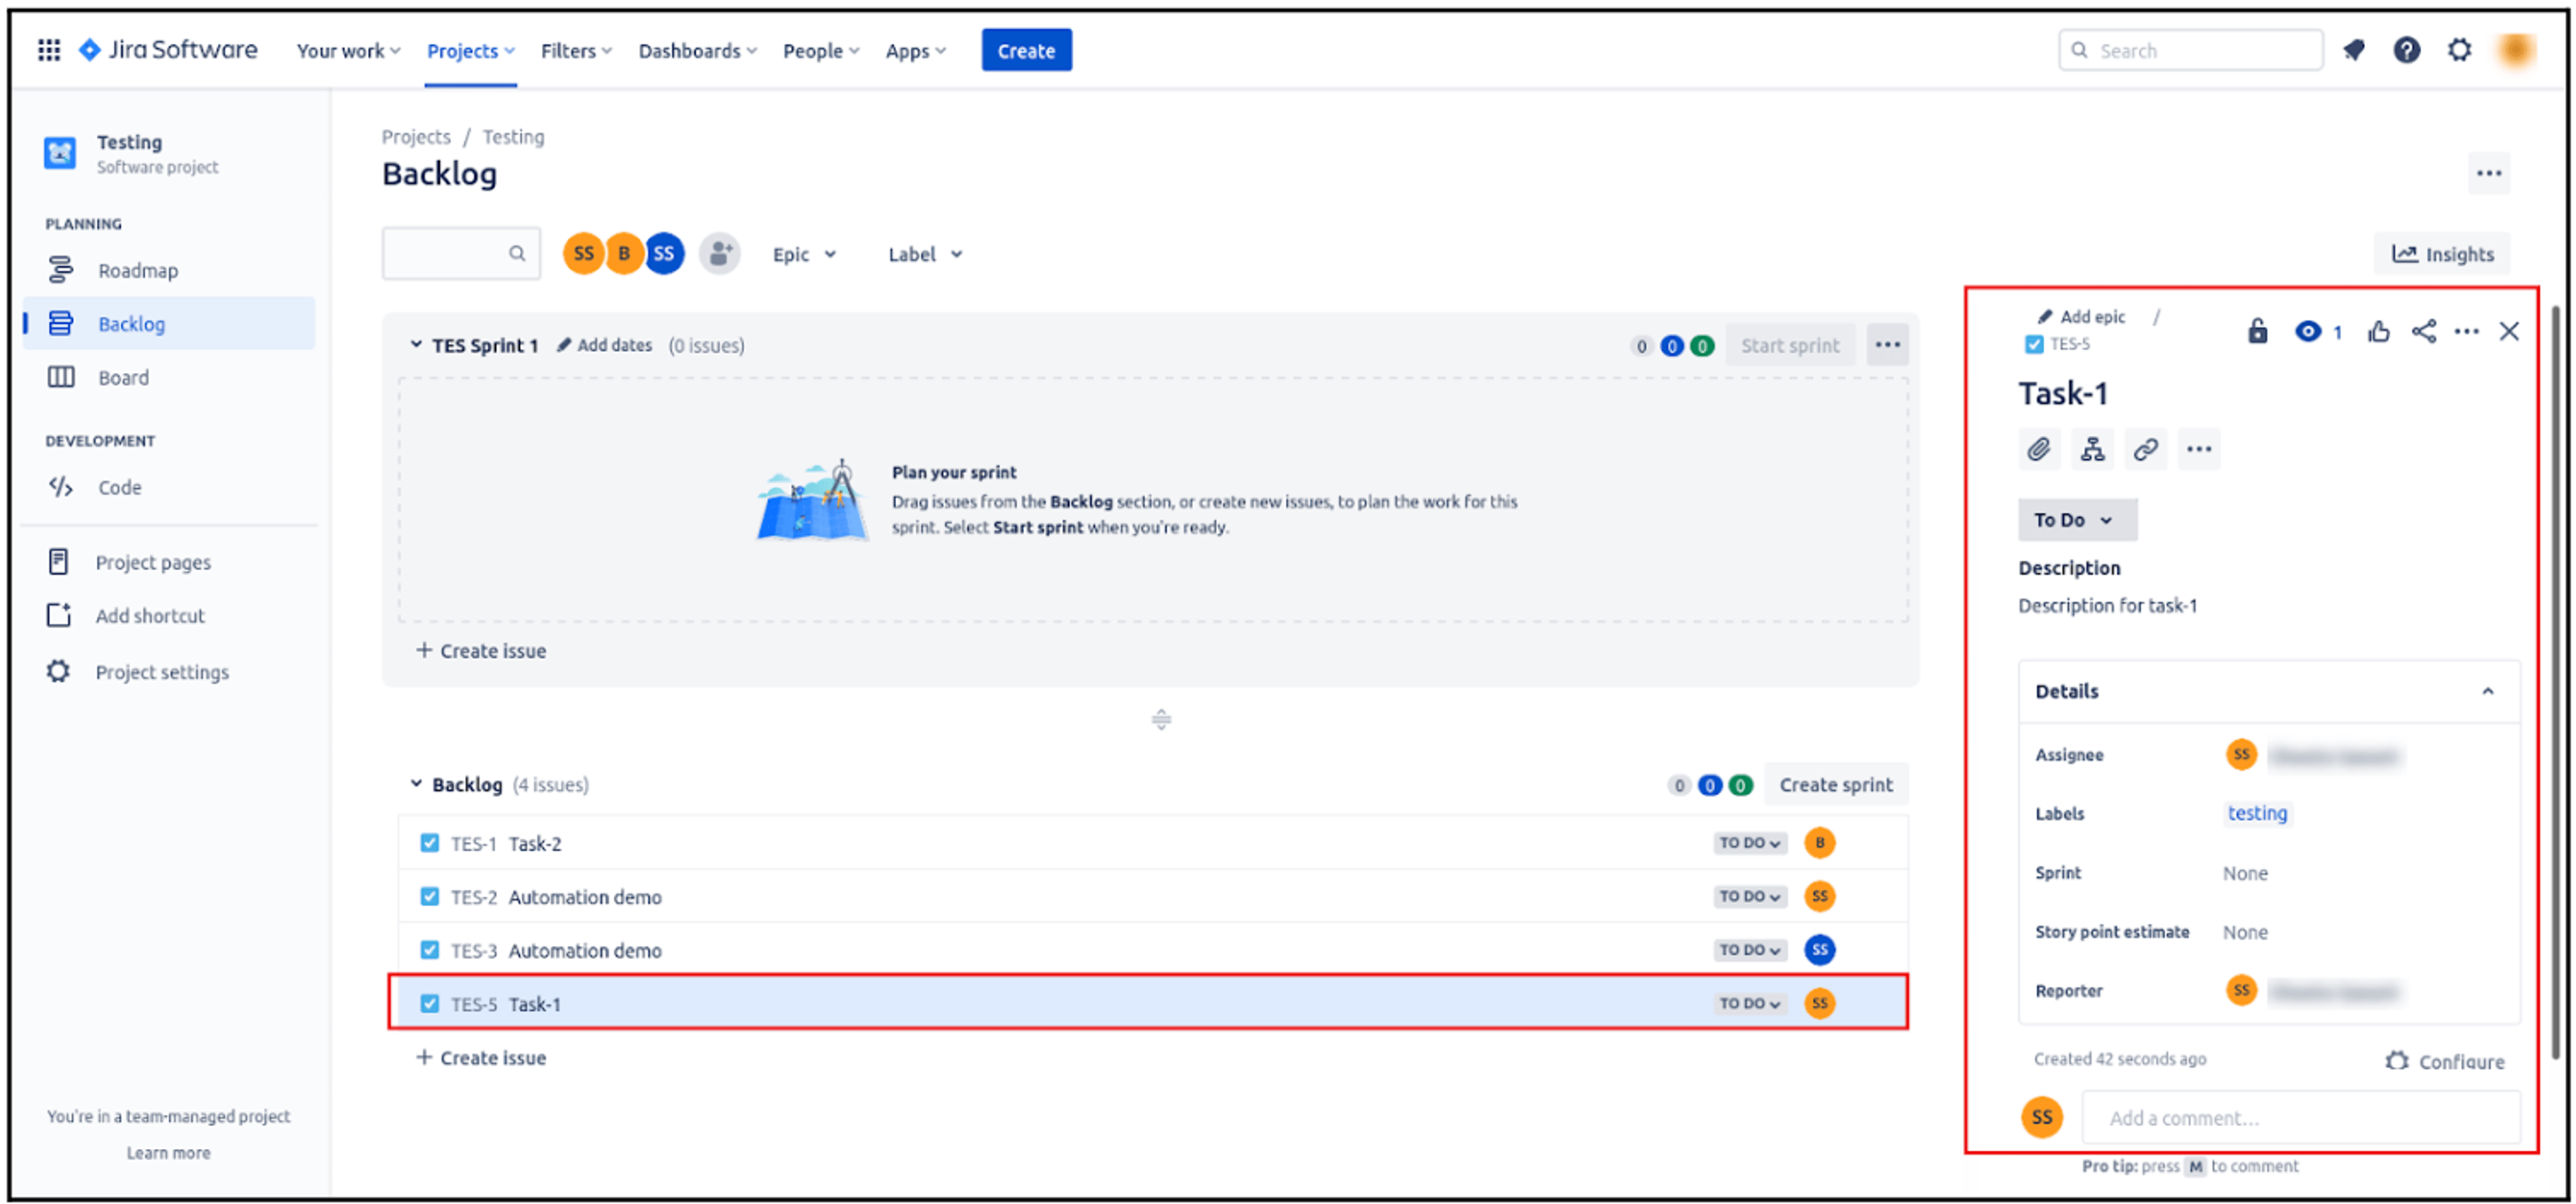Open the Apps menu
This screenshot has height=1204, width=2576.
pyautogui.click(x=915, y=50)
